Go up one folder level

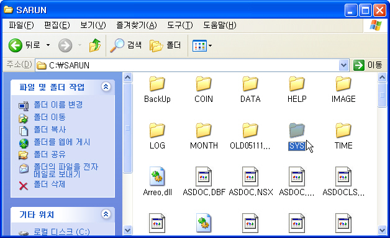click(x=95, y=45)
